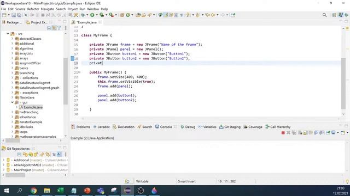Open the toolbar Search magnifier icon
Screen dimensions: 350x196
[324, 15]
